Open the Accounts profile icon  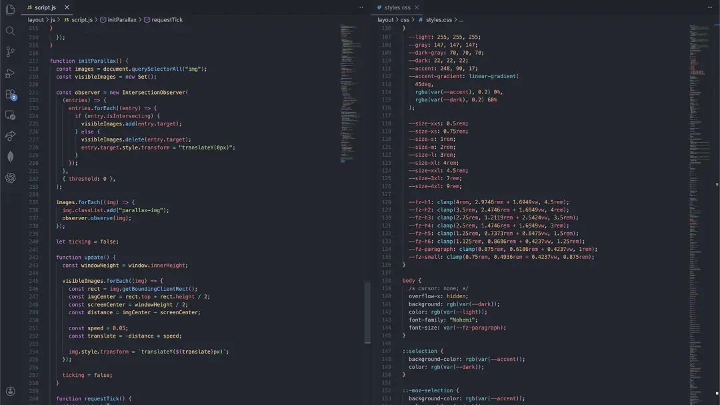[x=10, y=391]
